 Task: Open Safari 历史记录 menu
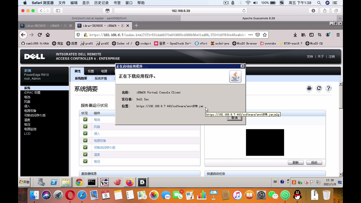101,3
